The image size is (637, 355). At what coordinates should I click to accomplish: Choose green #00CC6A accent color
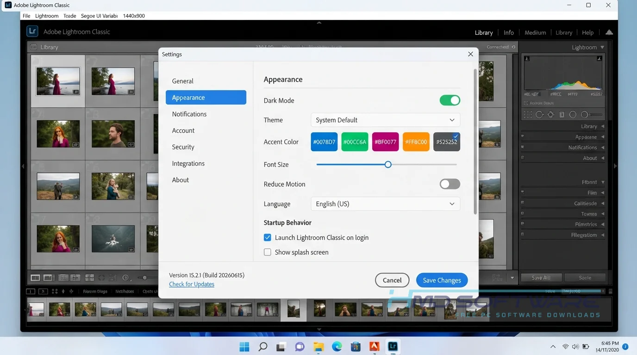point(355,142)
